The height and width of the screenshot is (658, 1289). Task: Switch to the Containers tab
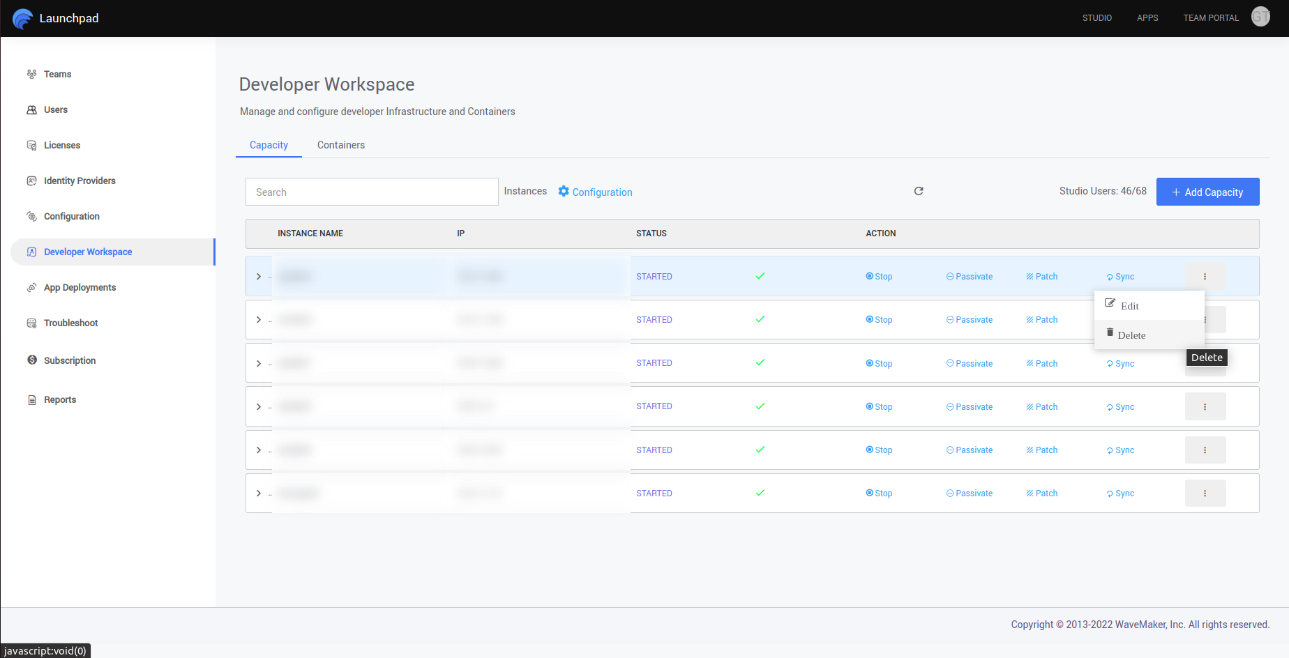340,145
